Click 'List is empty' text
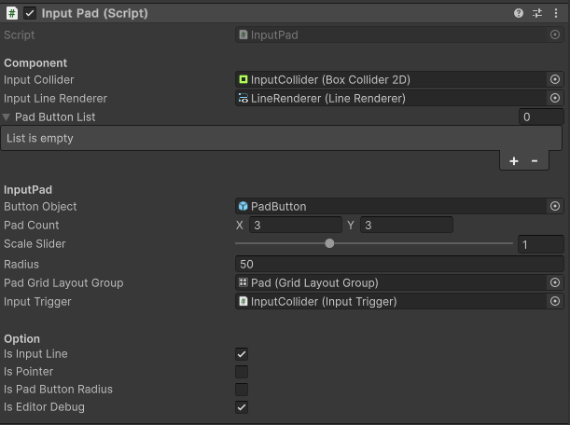The image size is (570, 425). (40, 138)
